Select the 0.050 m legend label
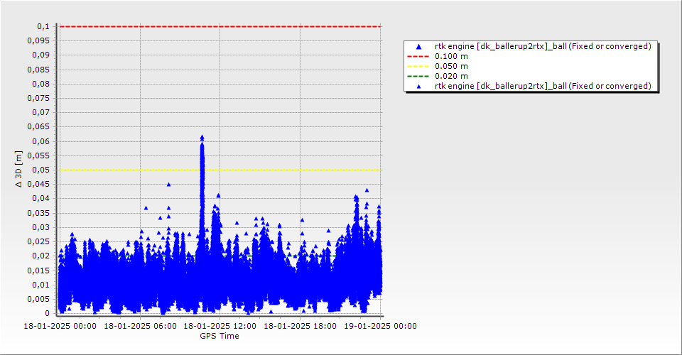The height and width of the screenshot is (355, 682). 451,66
